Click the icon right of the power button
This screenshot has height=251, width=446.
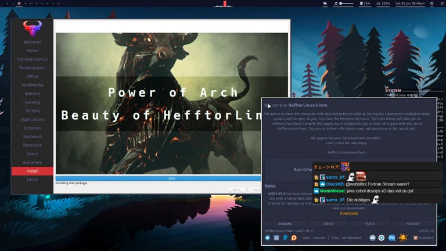pyautogui.click(x=442, y=3)
